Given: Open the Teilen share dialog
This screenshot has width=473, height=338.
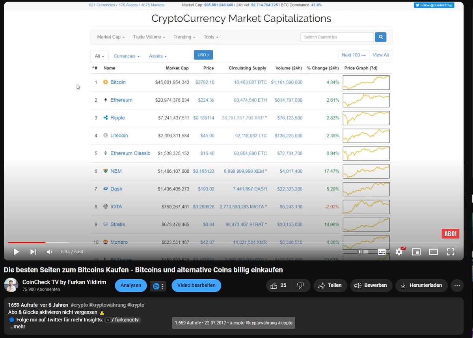Looking at the screenshot, I should pyautogui.click(x=330, y=286).
